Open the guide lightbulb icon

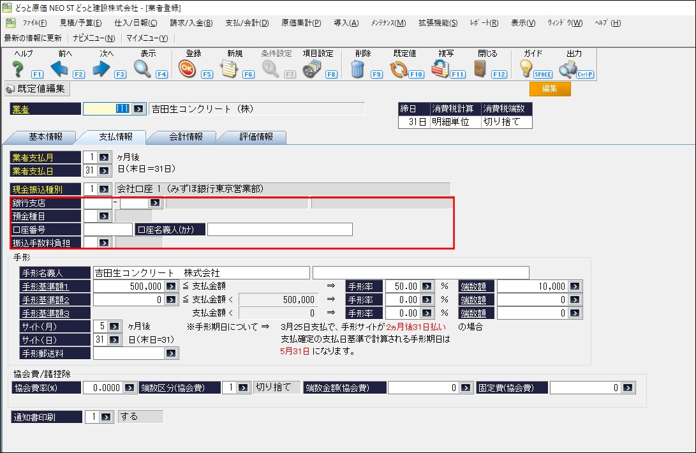pyautogui.click(x=527, y=68)
